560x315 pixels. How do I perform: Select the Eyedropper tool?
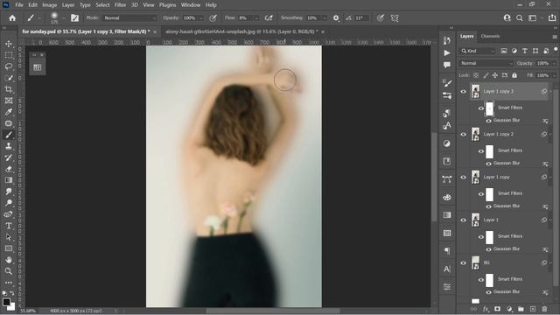click(9, 112)
